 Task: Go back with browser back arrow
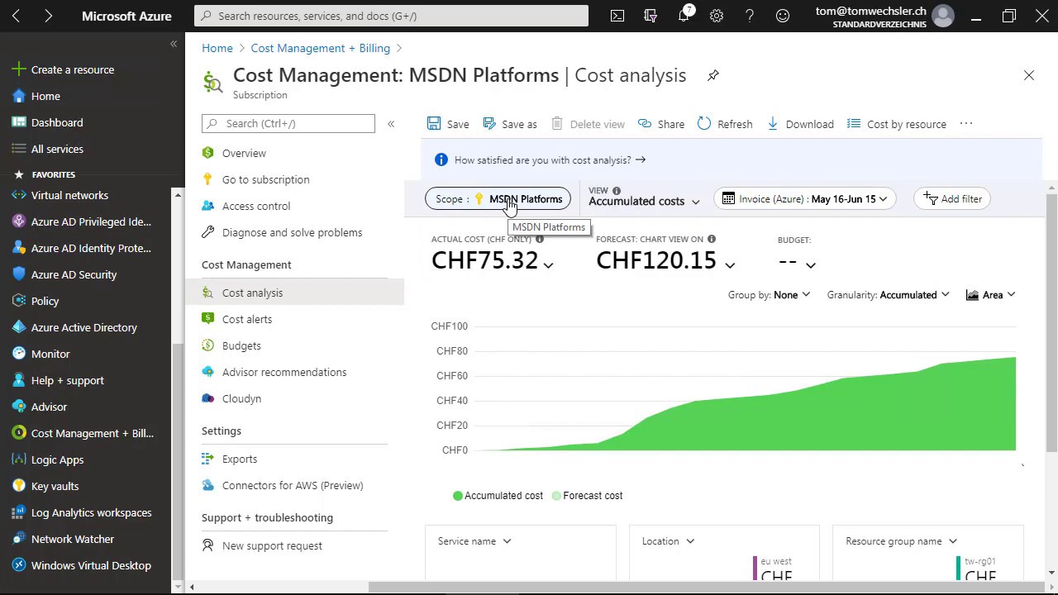coord(16,16)
